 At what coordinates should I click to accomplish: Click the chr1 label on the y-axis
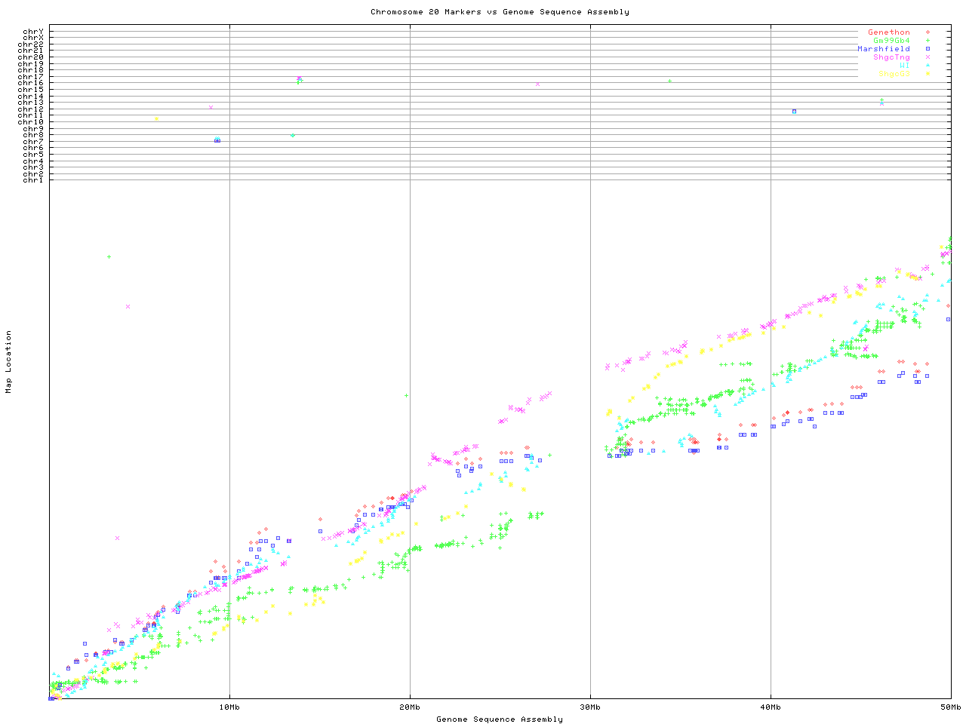pos(33,179)
